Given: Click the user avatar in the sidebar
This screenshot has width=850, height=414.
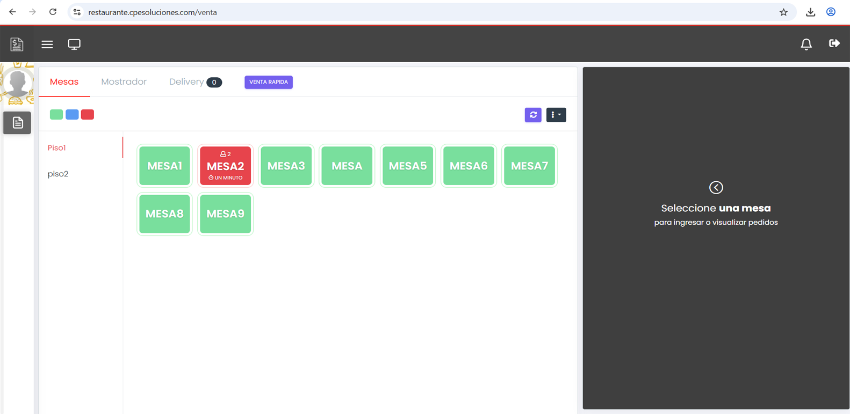Looking at the screenshot, I should [x=17, y=83].
